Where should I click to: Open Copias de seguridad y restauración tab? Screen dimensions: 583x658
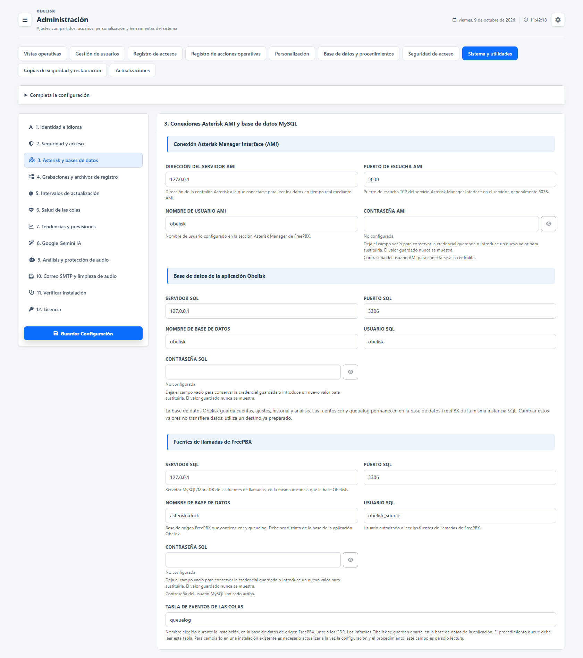(62, 70)
